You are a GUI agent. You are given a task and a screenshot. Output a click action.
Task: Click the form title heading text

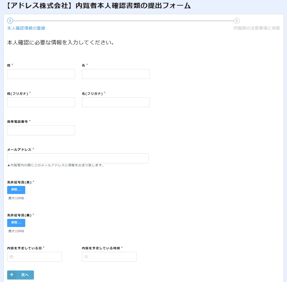click(98, 6)
